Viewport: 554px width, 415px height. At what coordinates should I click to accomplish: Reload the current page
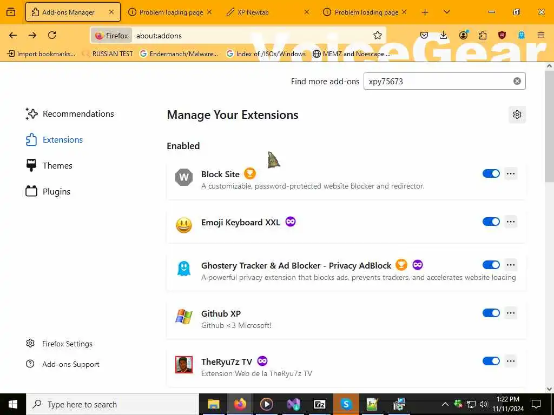click(52, 35)
